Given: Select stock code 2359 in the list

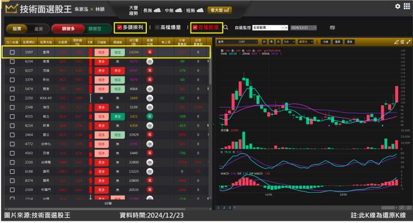Looking at the screenshot, I should [x=29, y=190].
